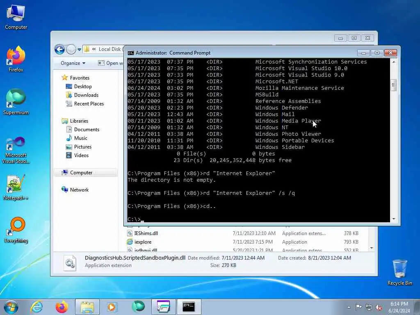The width and height of the screenshot is (420, 315).
Task: Launch Firefox from the taskbar
Action: [x=62, y=307]
